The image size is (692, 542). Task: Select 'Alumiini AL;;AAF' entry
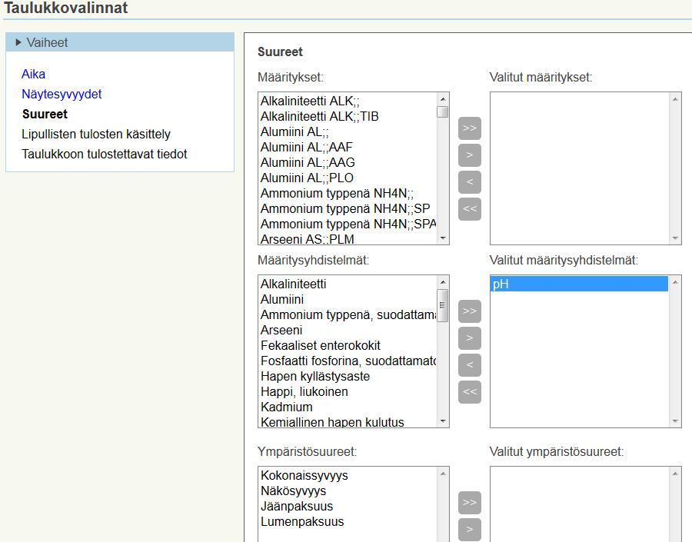click(348, 147)
